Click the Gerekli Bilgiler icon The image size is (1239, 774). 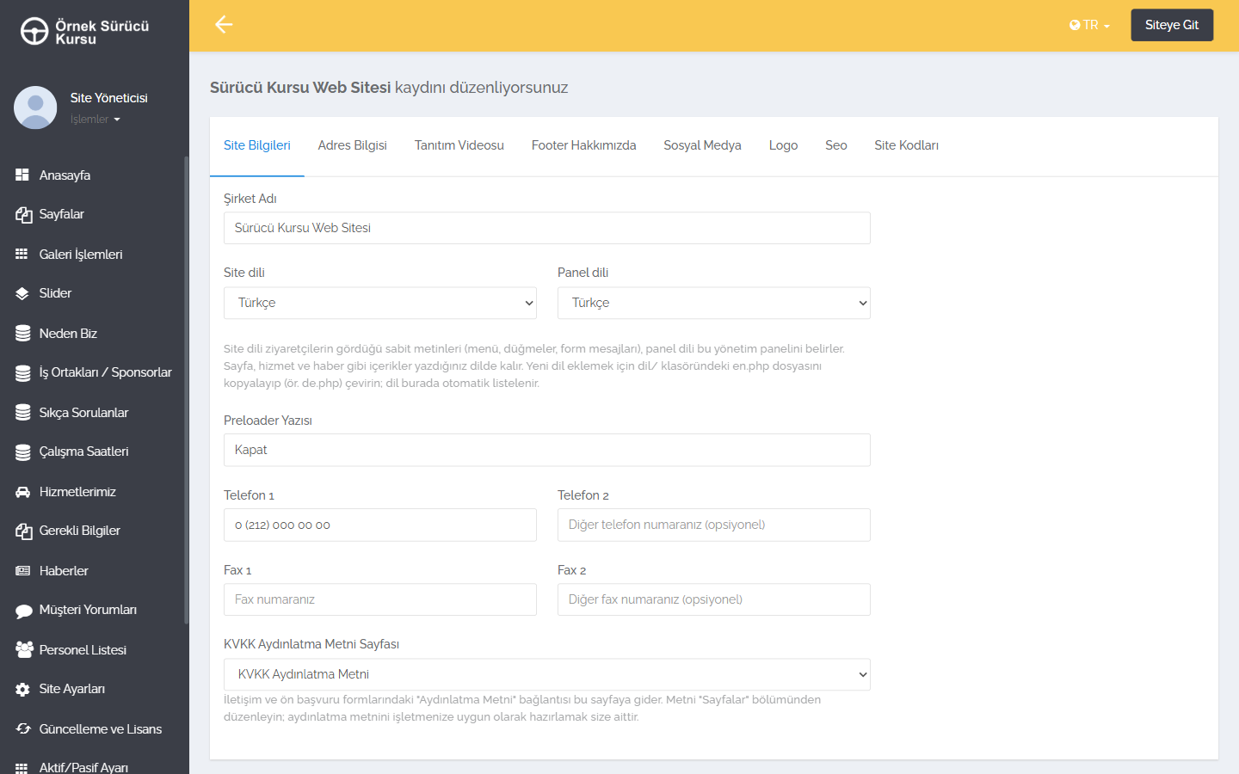(x=23, y=531)
